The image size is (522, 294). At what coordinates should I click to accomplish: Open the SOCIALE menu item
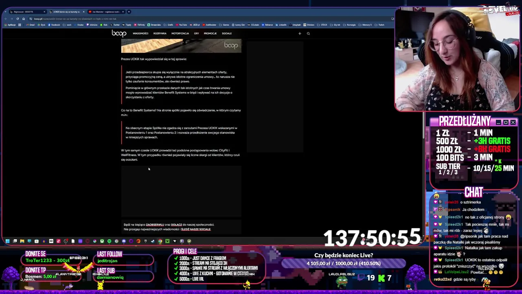pyautogui.click(x=227, y=33)
